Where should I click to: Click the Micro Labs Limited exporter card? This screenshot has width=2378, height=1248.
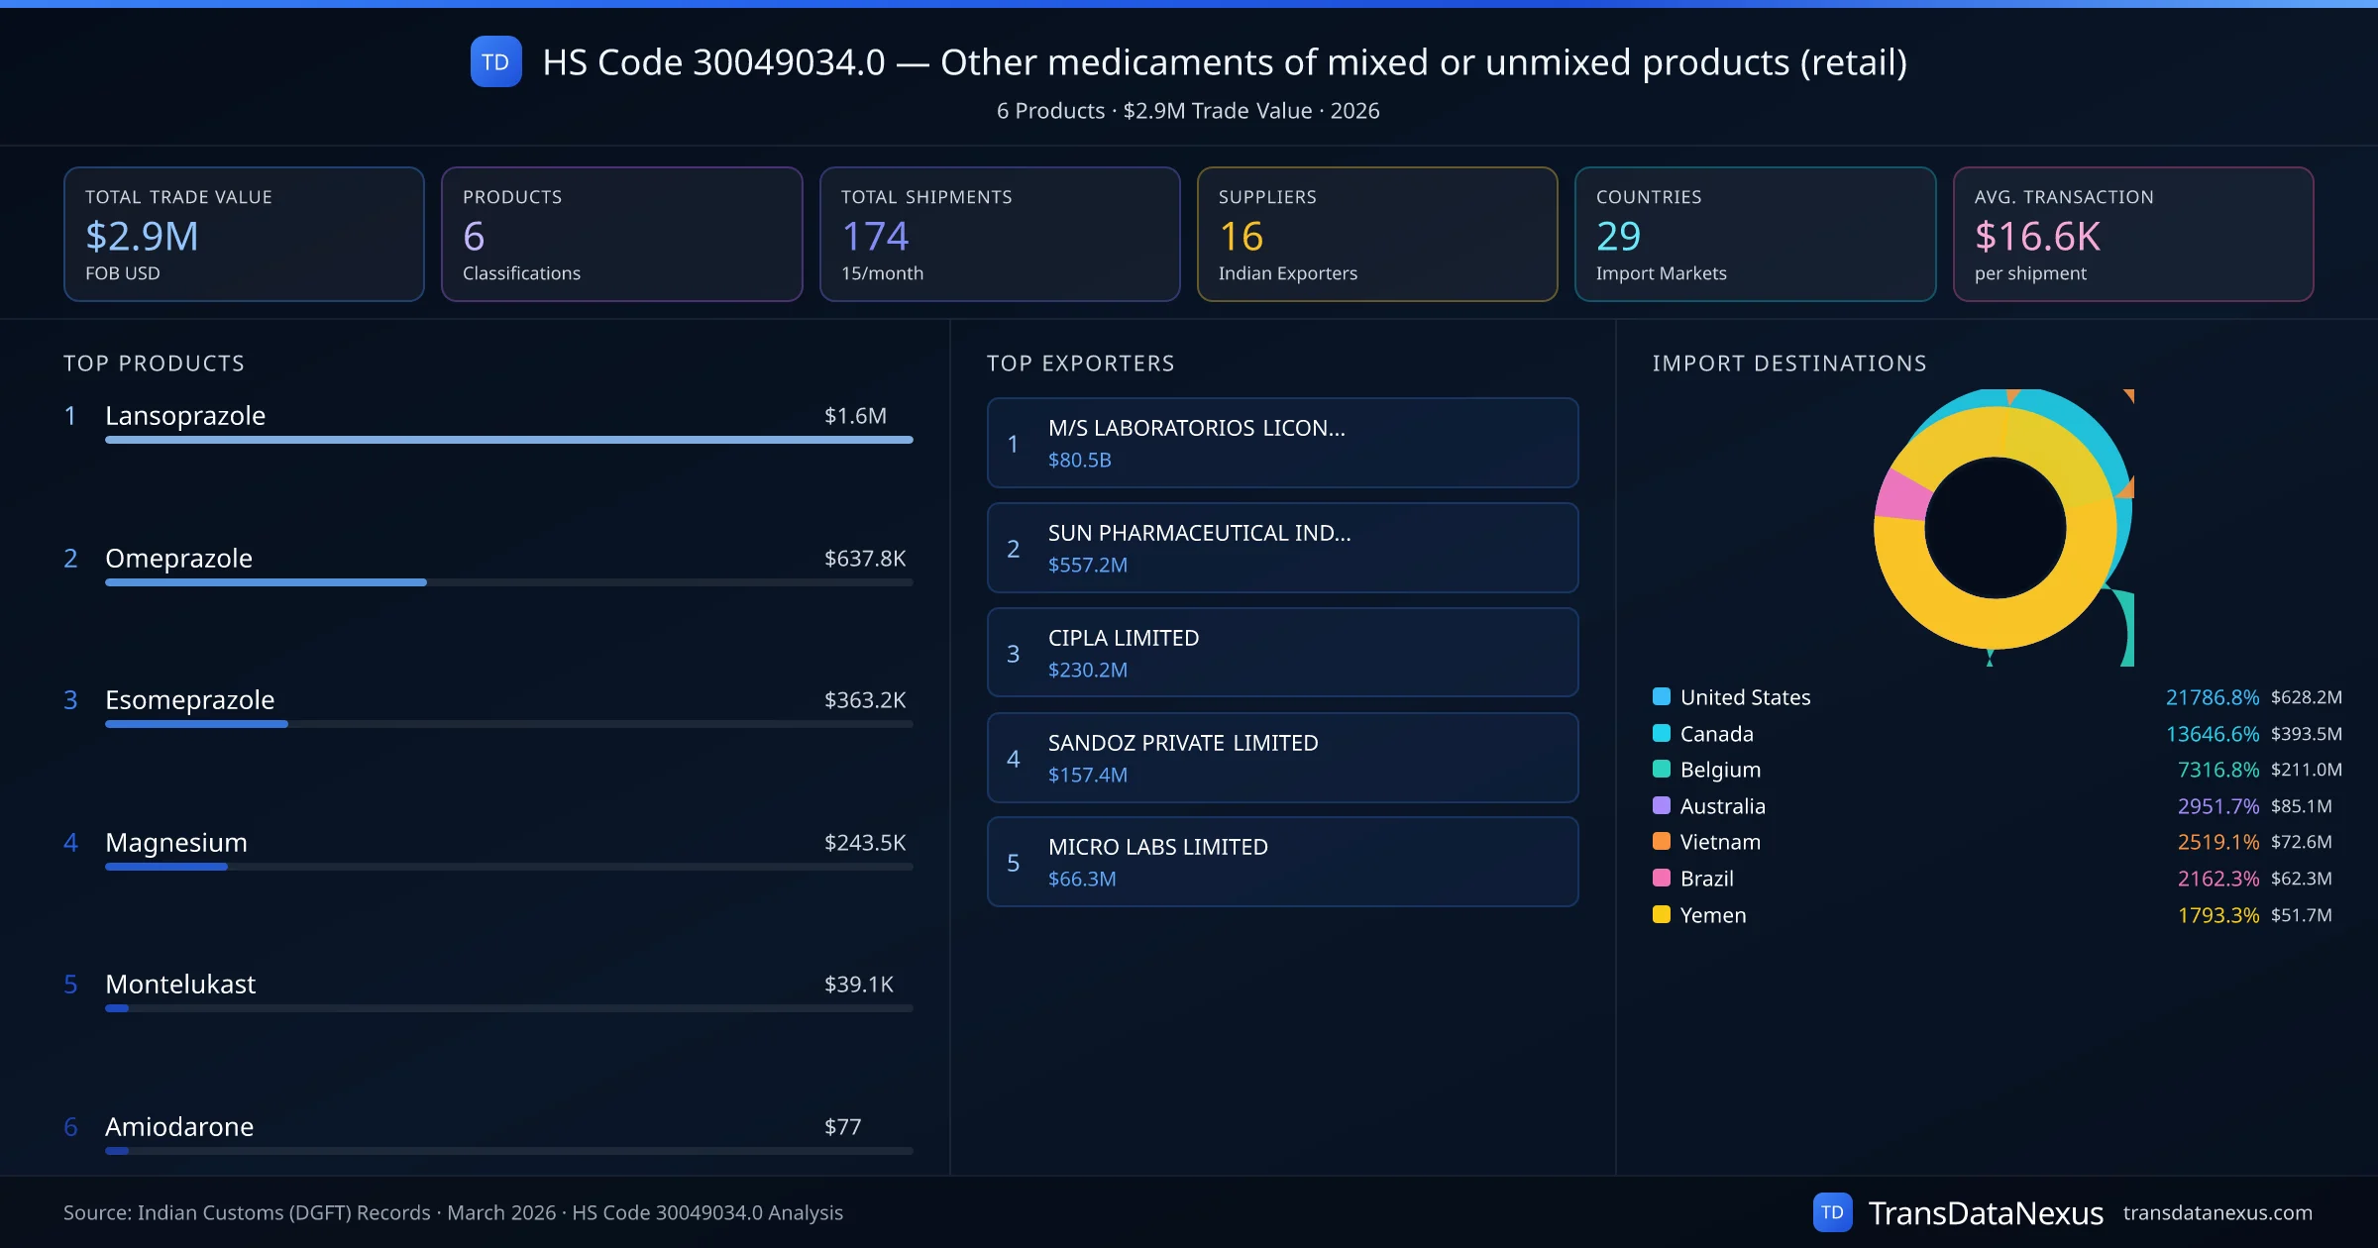pyautogui.click(x=1282, y=862)
